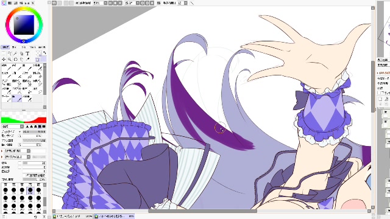
Task: Select the Rotate view tool
Action: (15, 60)
